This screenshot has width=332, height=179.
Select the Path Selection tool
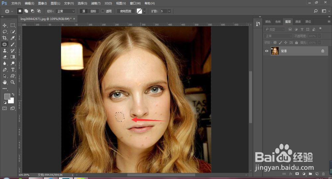[4, 76]
